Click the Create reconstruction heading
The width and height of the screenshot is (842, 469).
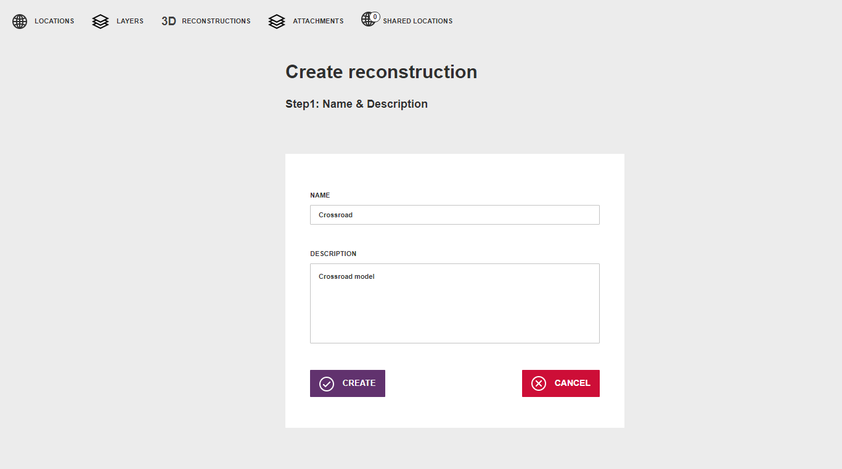382,72
